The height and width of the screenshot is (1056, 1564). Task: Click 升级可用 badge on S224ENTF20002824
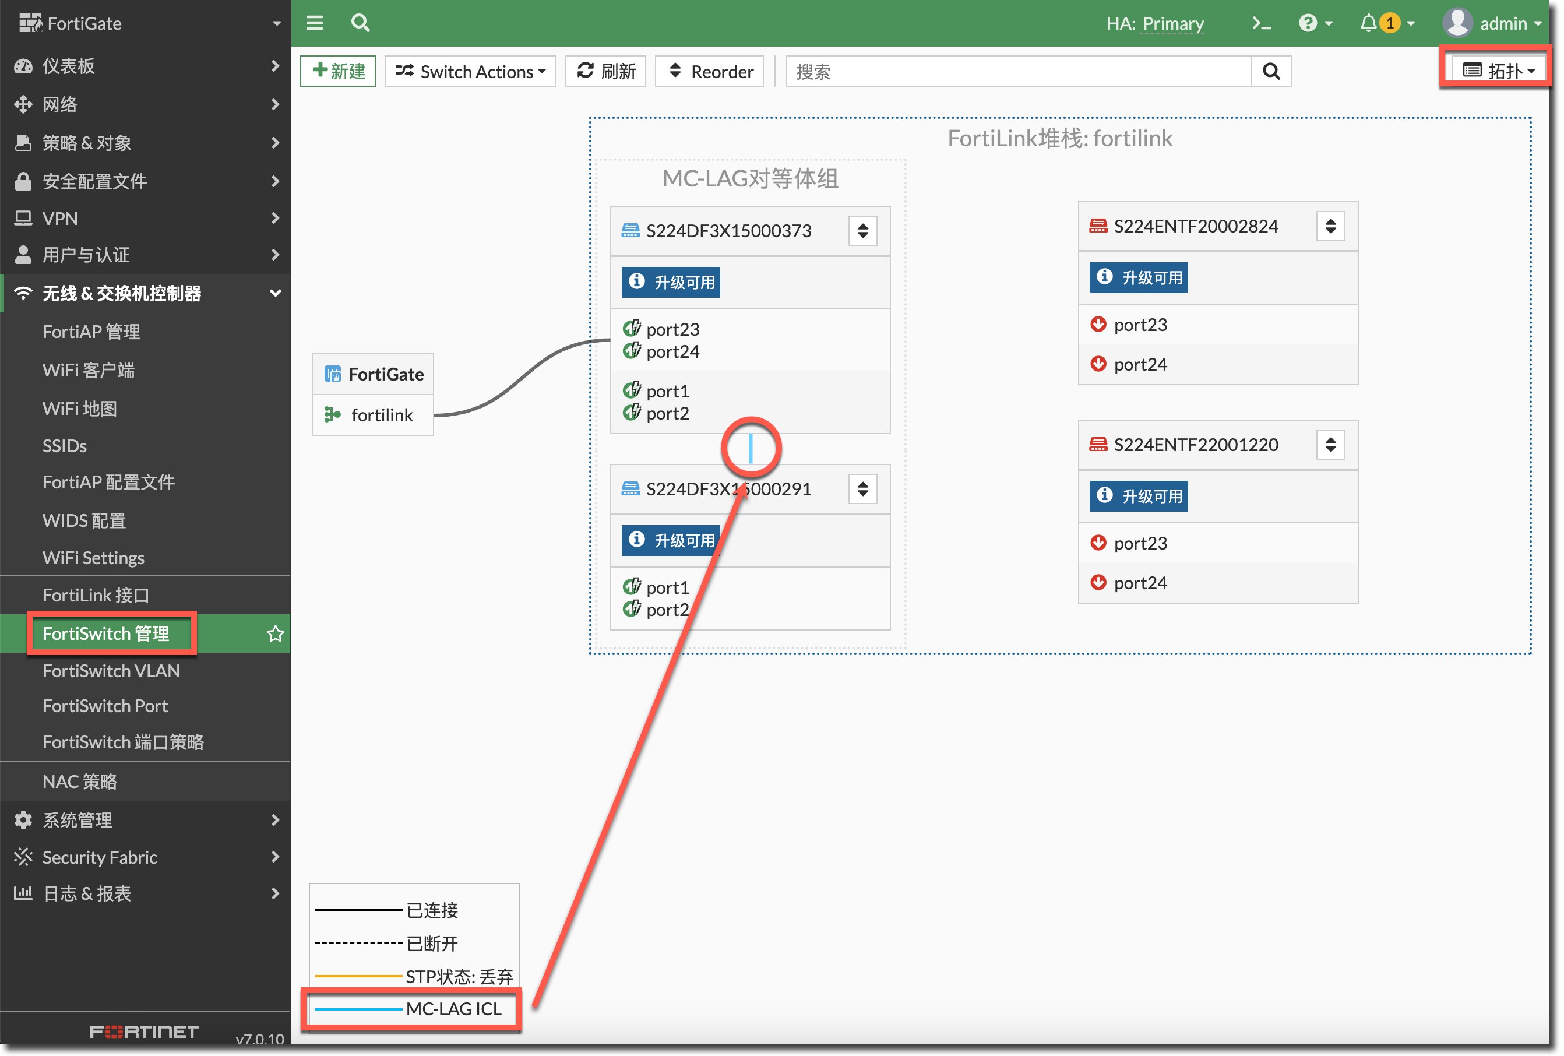click(1139, 277)
